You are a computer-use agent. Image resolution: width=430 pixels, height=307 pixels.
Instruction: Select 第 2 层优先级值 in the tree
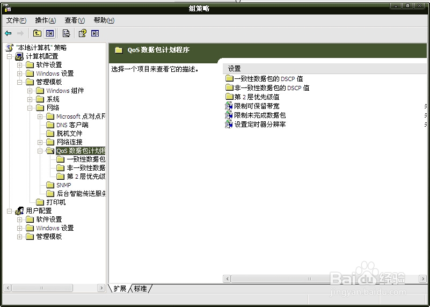tap(86, 176)
